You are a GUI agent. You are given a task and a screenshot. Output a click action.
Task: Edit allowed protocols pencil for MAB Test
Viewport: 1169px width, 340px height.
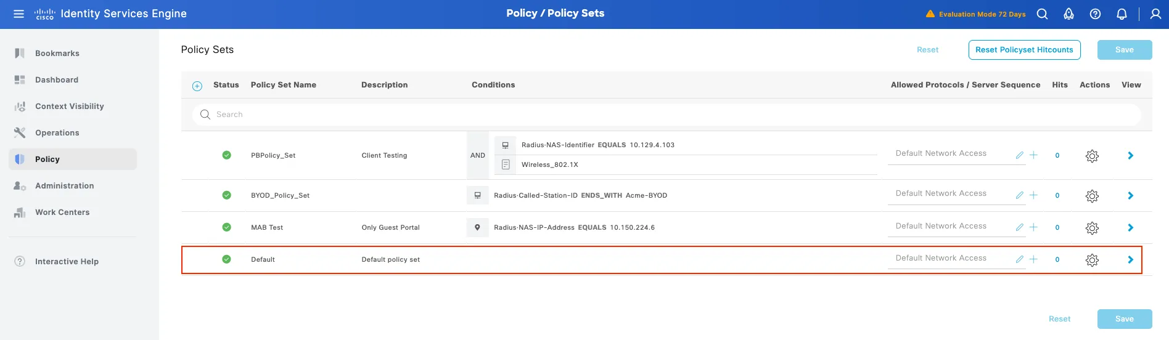[x=1020, y=227]
